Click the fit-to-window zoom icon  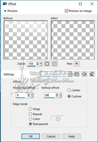47,64
